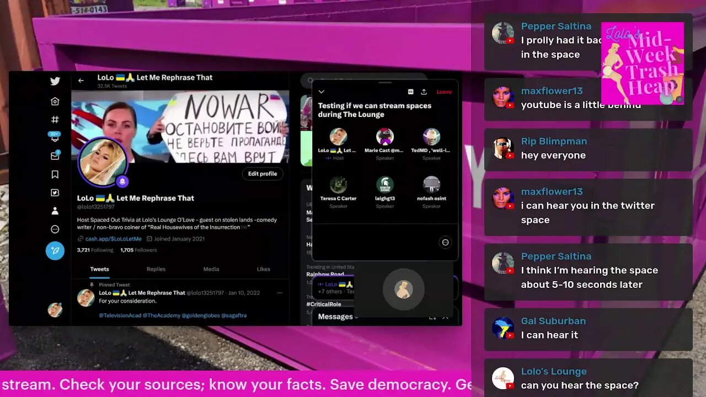Open the Profile person icon
Viewport: 706px width, 397px height.
[55, 211]
